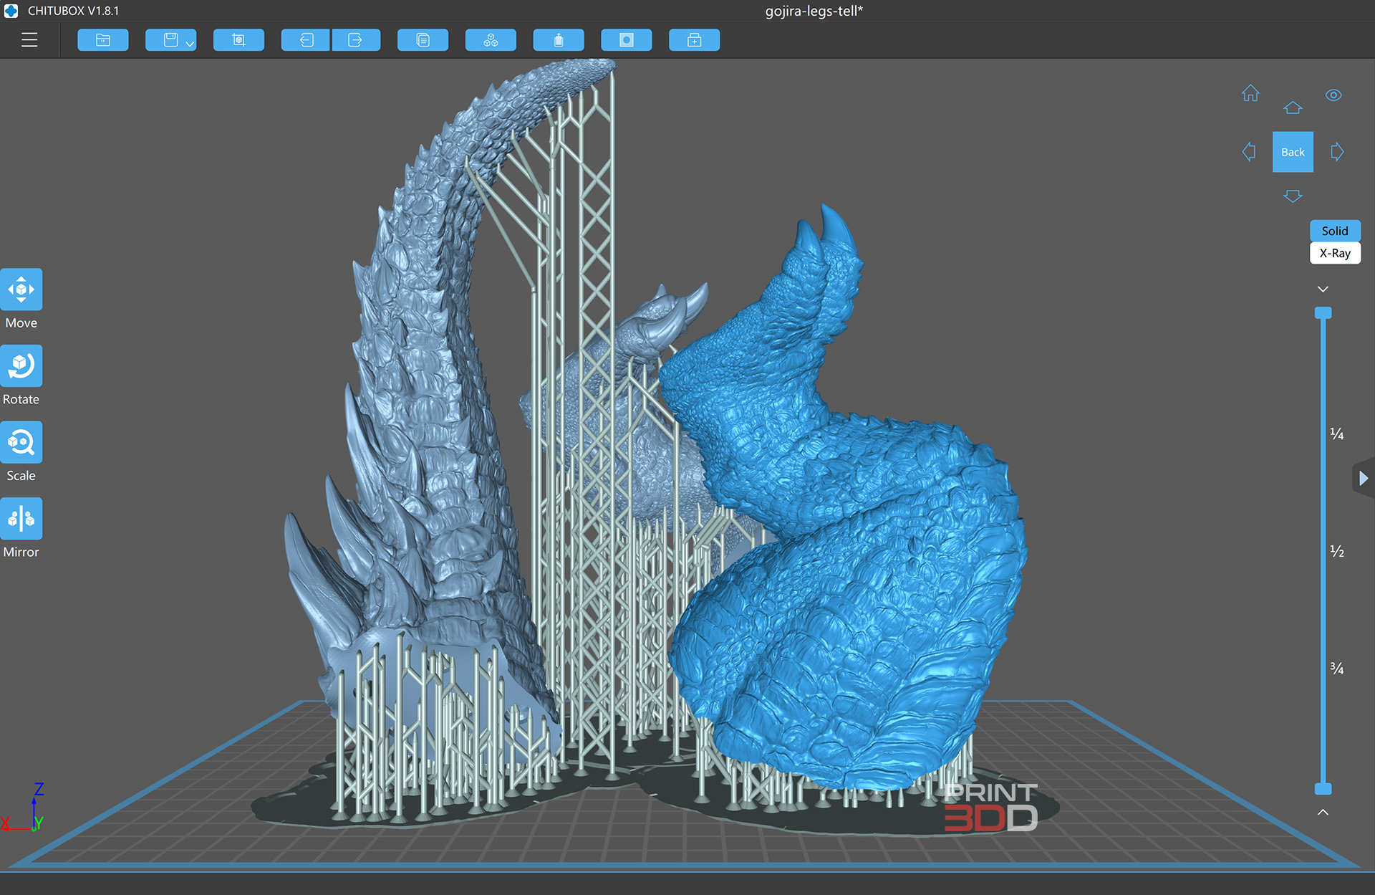Click the Back view cube face
1375x895 pixels.
pyautogui.click(x=1293, y=152)
